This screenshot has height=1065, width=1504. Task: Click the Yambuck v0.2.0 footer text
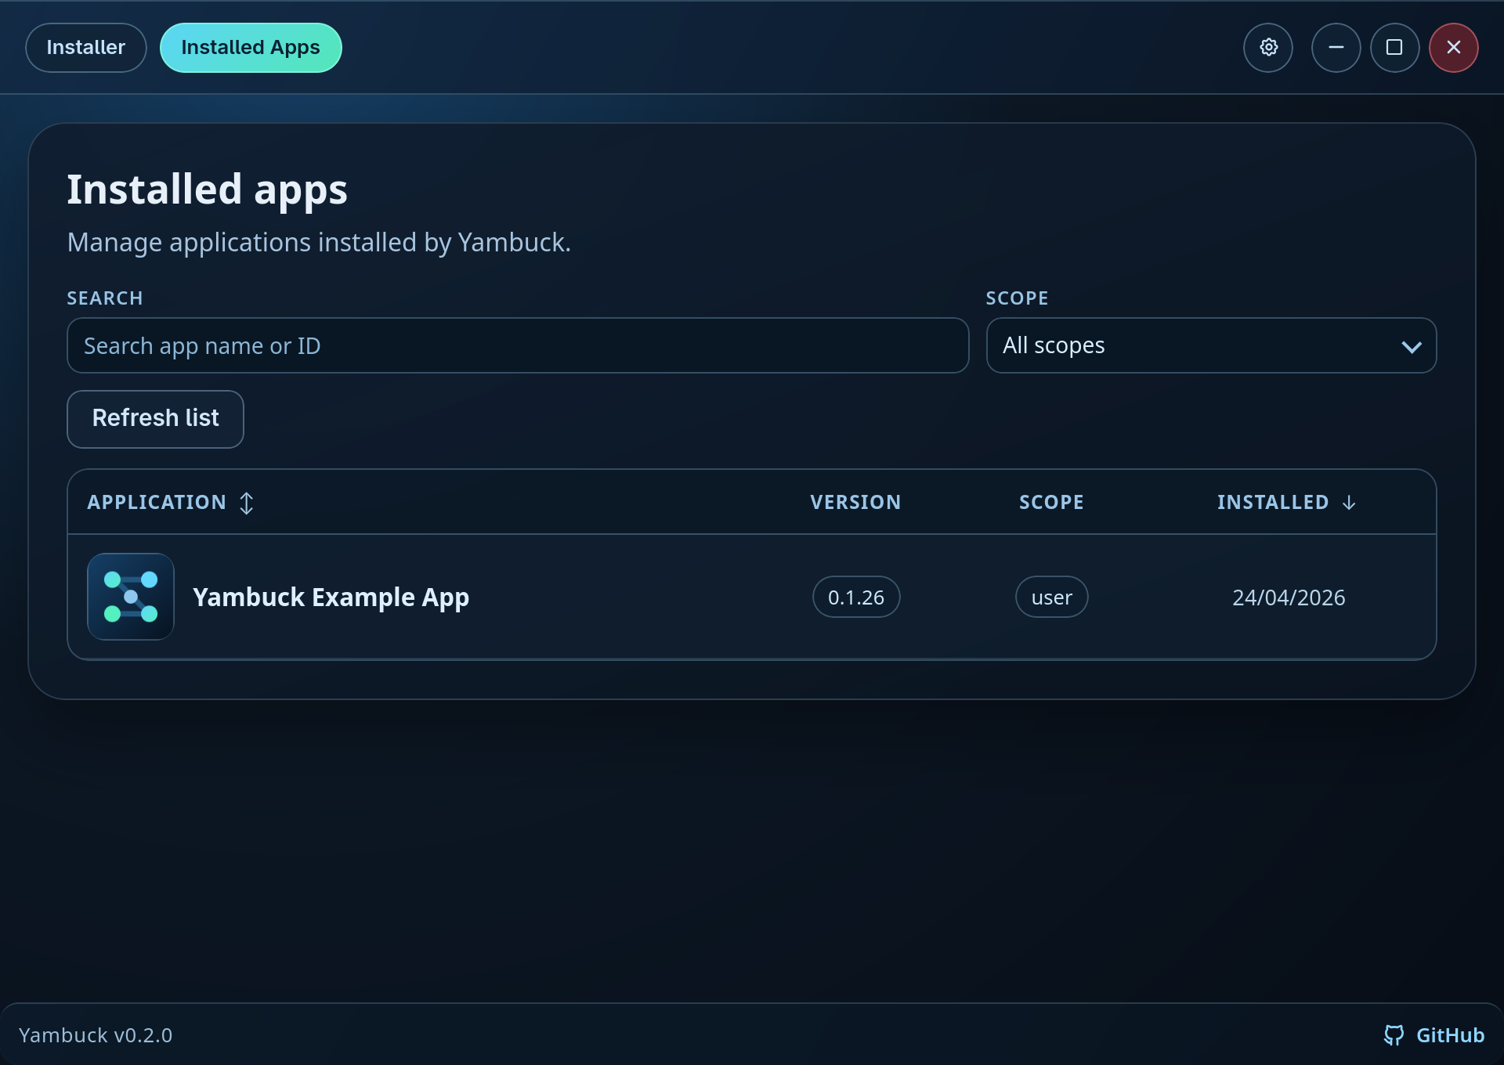96,1035
